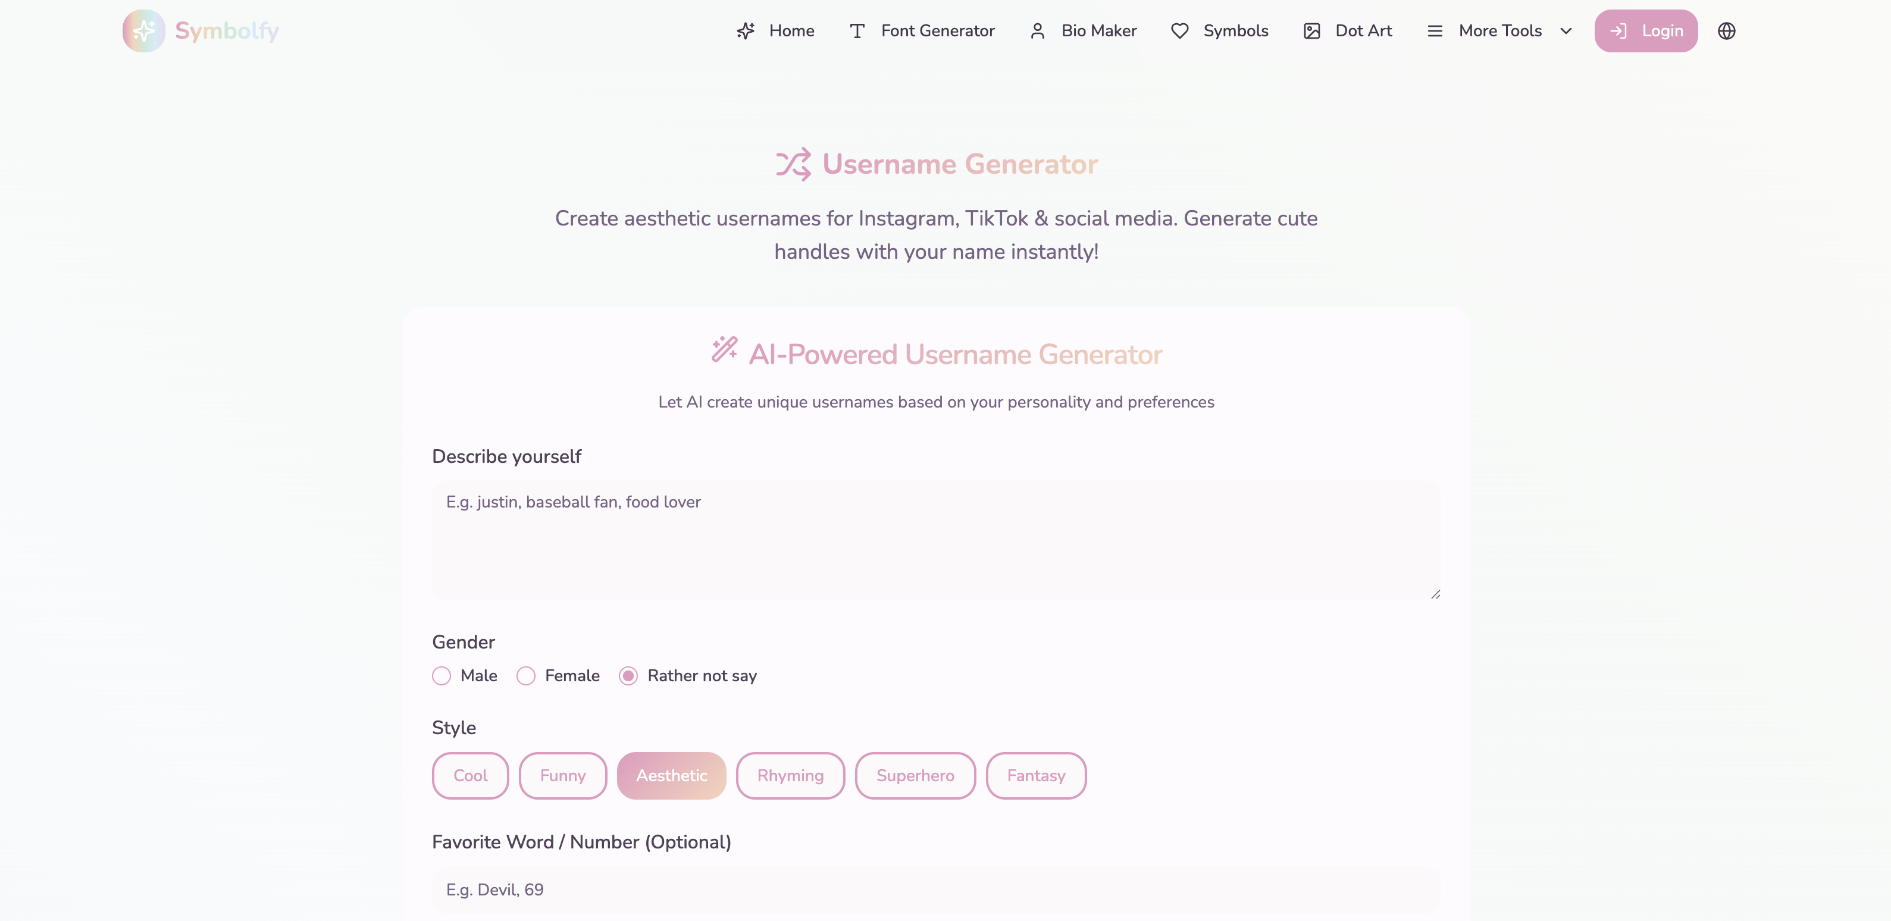Choose the Rather not say radio button
Image resolution: width=1891 pixels, height=921 pixels.
click(x=628, y=676)
